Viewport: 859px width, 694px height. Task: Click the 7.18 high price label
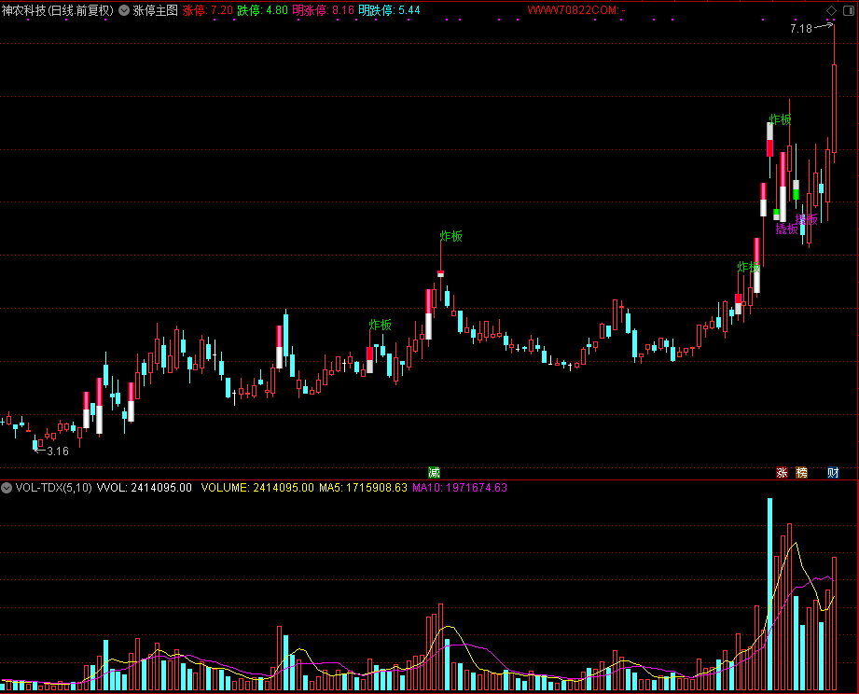tap(801, 29)
